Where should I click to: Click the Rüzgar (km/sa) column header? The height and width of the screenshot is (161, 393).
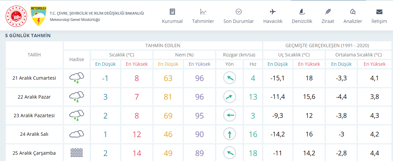click(239, 55)
